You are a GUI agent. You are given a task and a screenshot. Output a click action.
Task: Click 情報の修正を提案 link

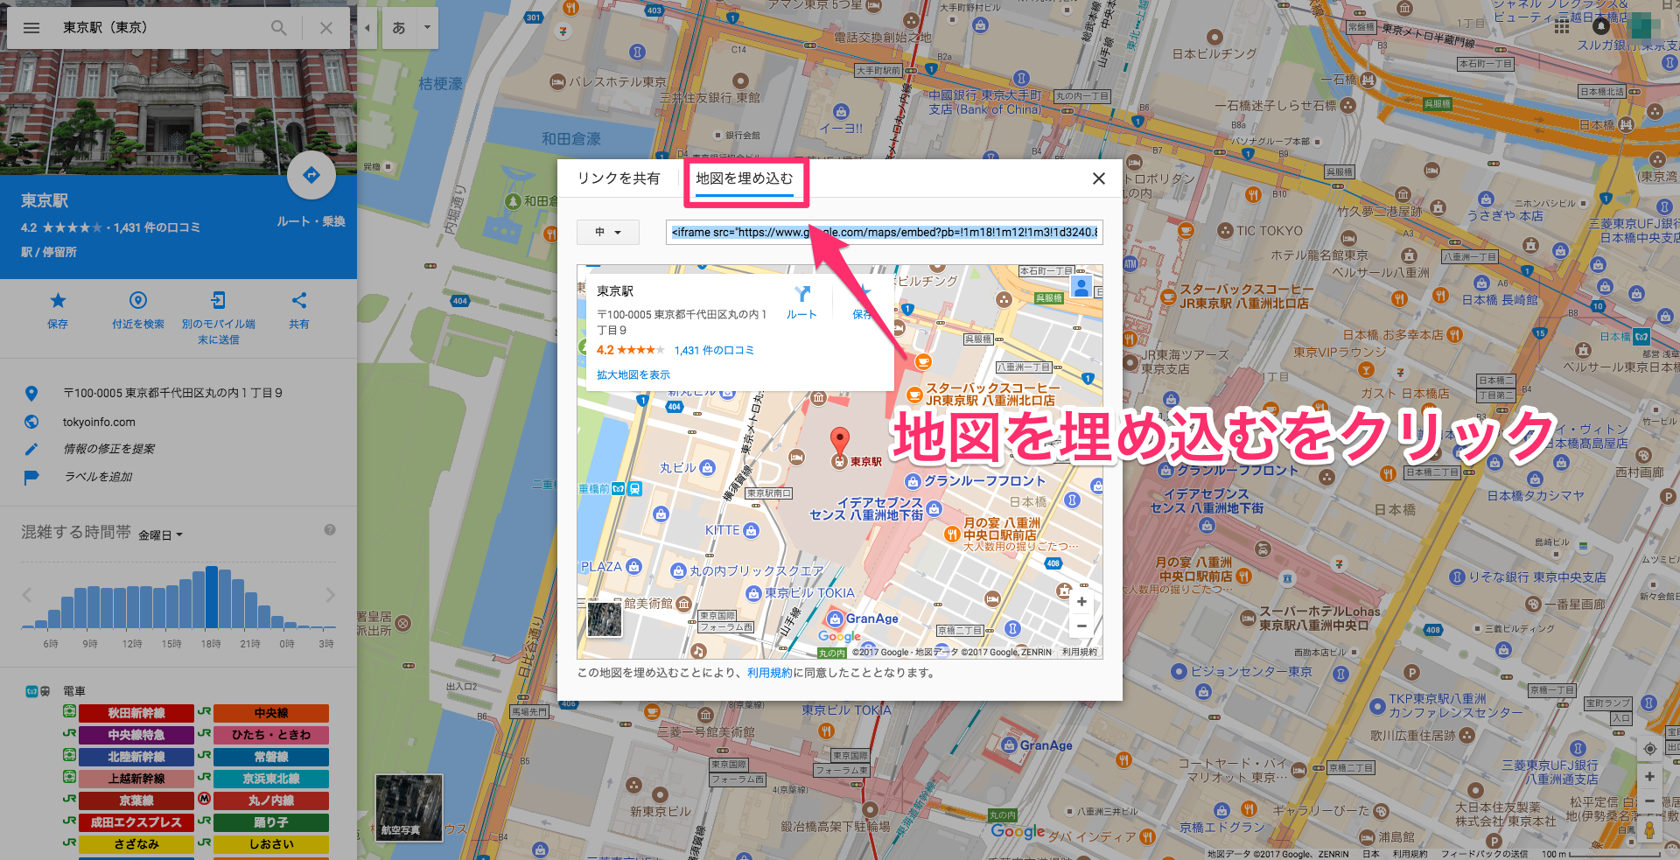tap(108, 449)
